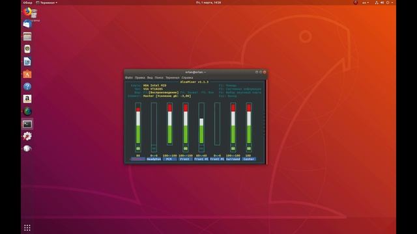Open the Поиск menu in terminal

tap(159, 77)
